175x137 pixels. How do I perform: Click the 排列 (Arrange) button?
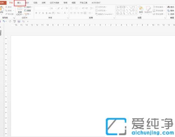(x=141, y=10)
